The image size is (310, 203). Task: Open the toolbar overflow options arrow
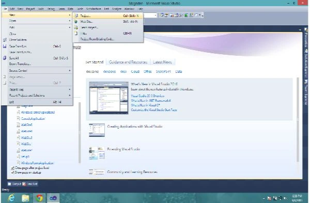(202, 15)
